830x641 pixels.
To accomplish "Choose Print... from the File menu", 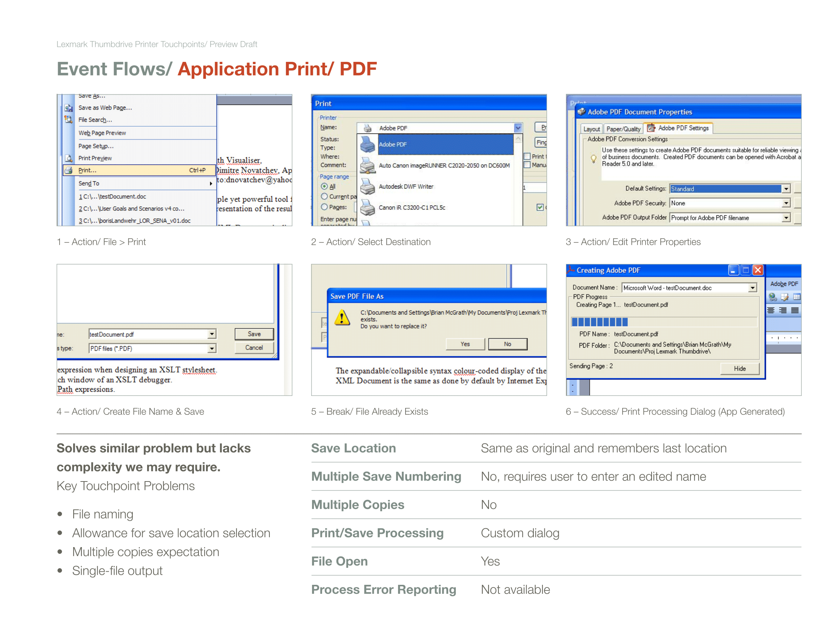I will [x=139, y=170].
